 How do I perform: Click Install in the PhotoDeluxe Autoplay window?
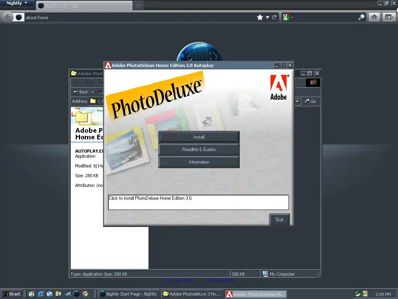pos(199,137)
